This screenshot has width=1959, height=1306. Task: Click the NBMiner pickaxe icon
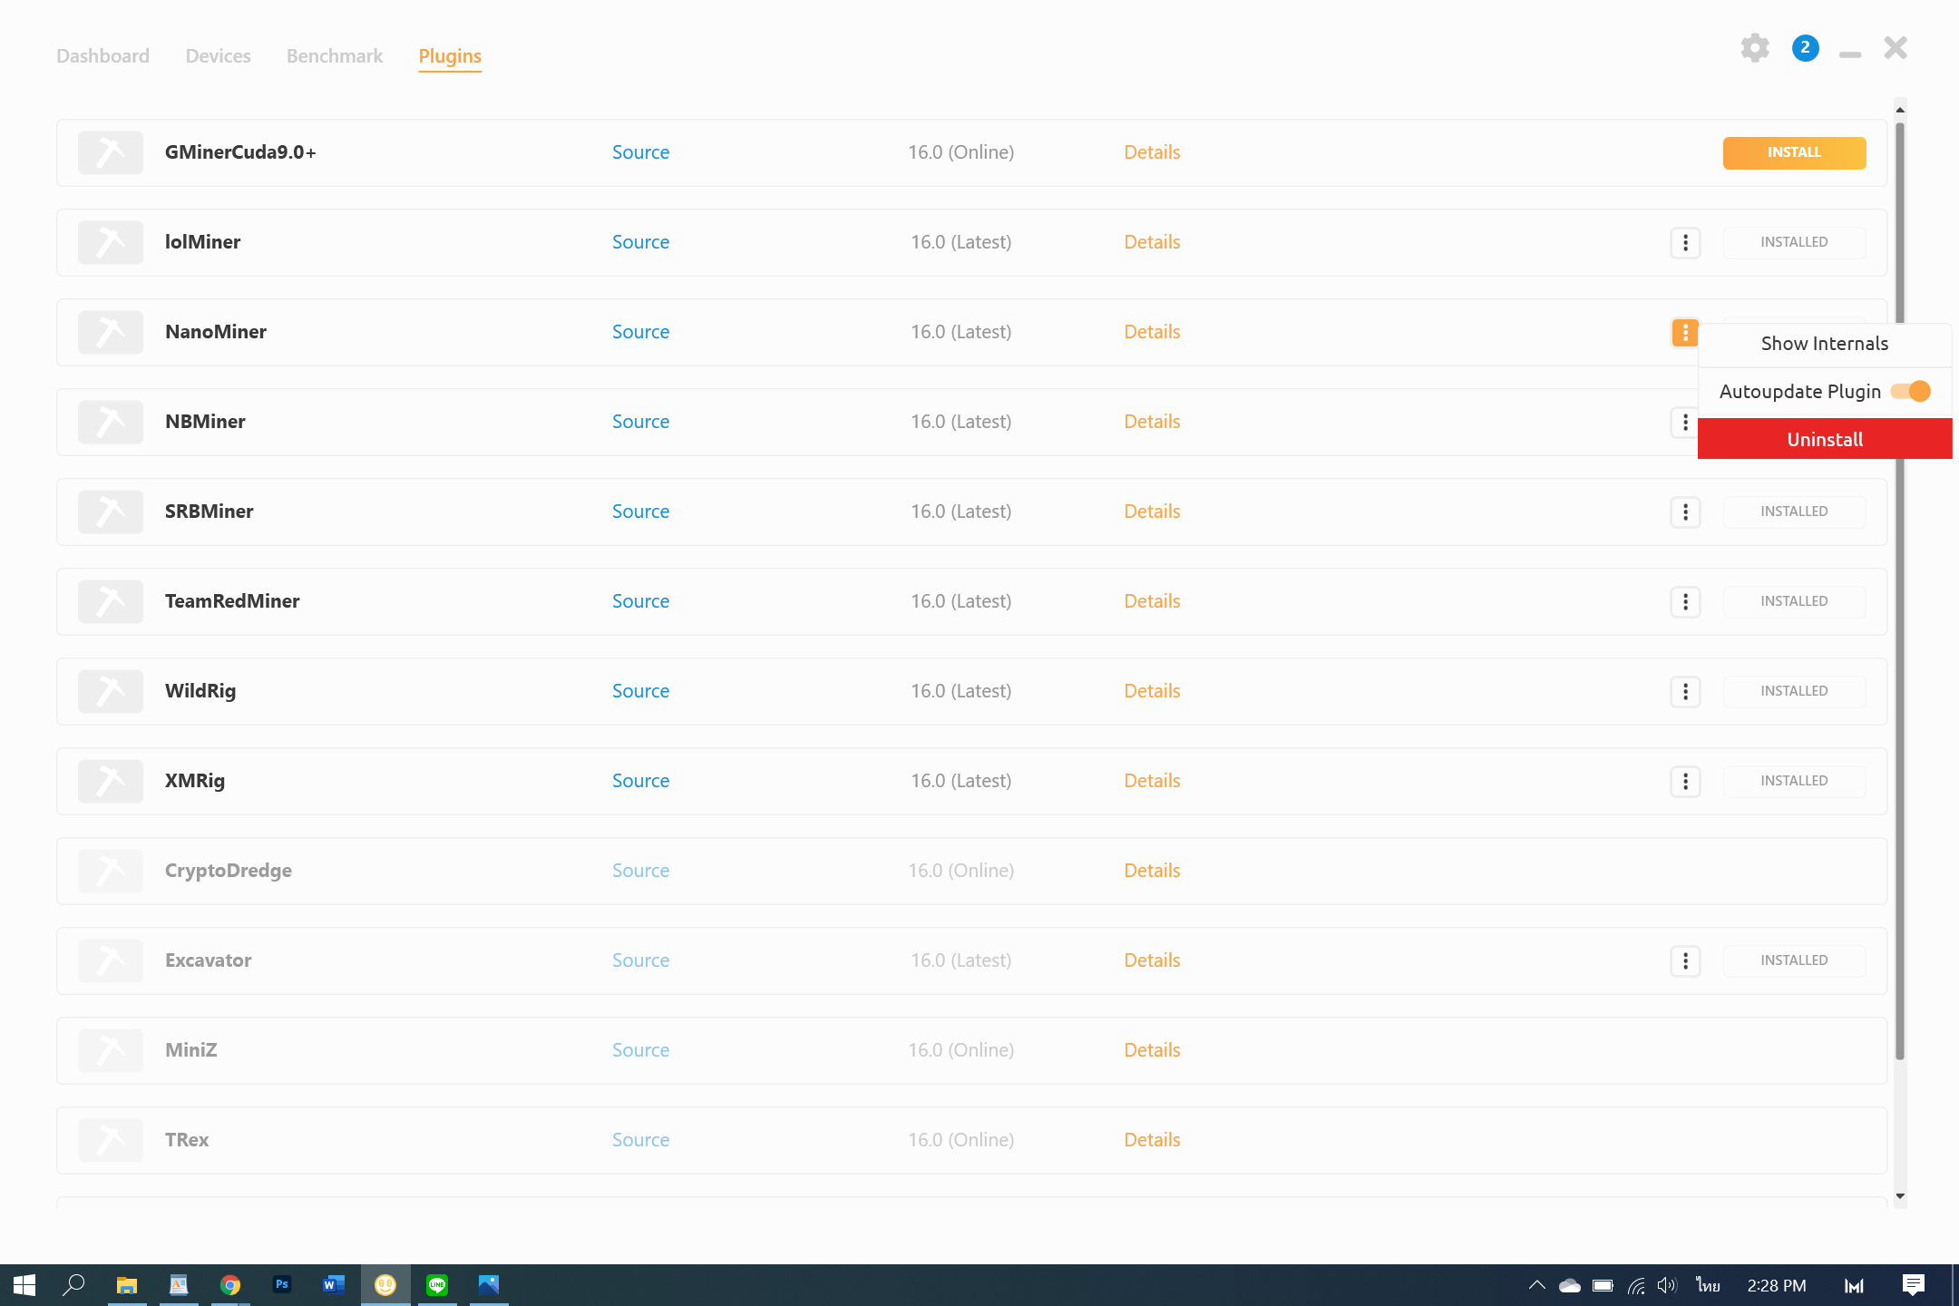pyautogui.click(x=111, y=422)
